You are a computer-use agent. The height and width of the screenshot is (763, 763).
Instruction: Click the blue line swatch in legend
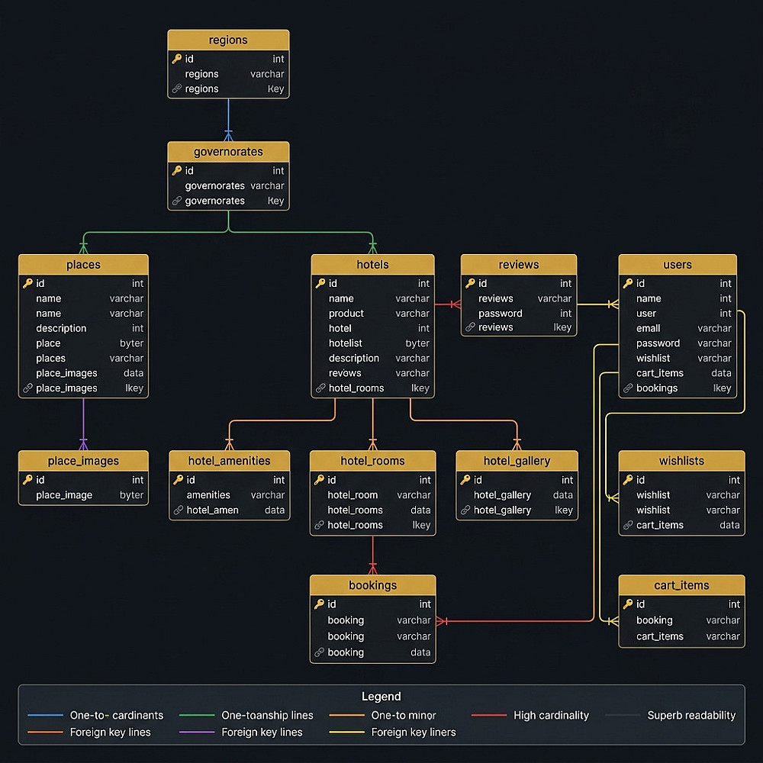tap(45, 716)
